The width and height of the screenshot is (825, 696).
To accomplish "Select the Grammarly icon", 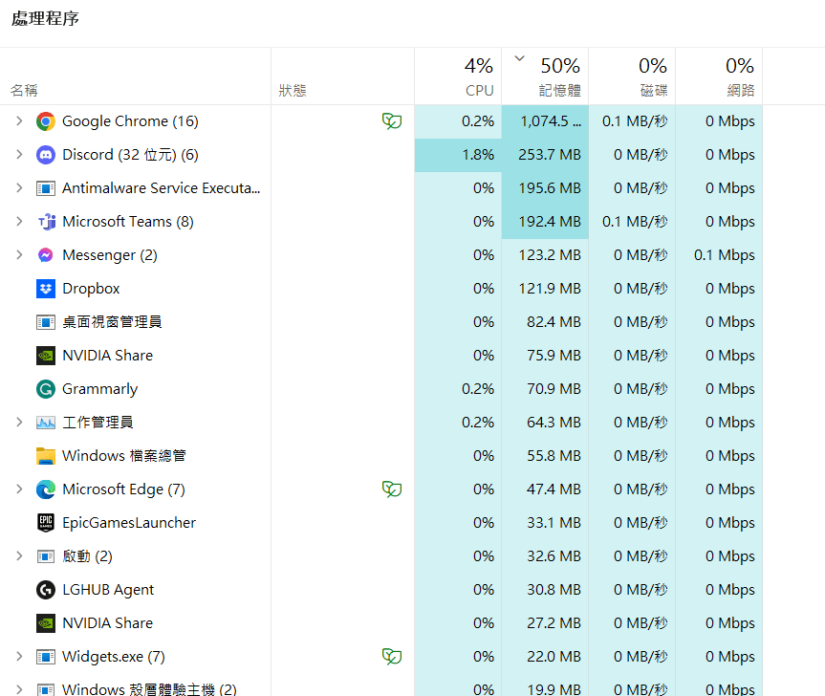I will coord(45,388).
